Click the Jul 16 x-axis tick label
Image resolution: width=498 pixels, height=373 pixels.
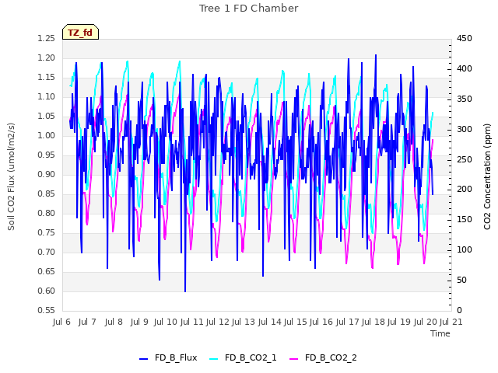[321, 322]
